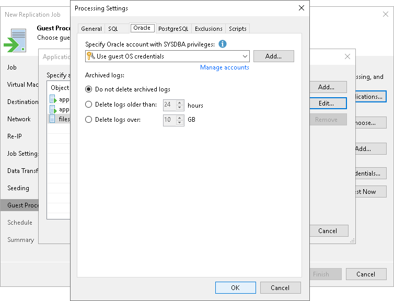This screenshot has height=301, width=394.
Task: Go to the Destination wizard step
Action: 22,102
